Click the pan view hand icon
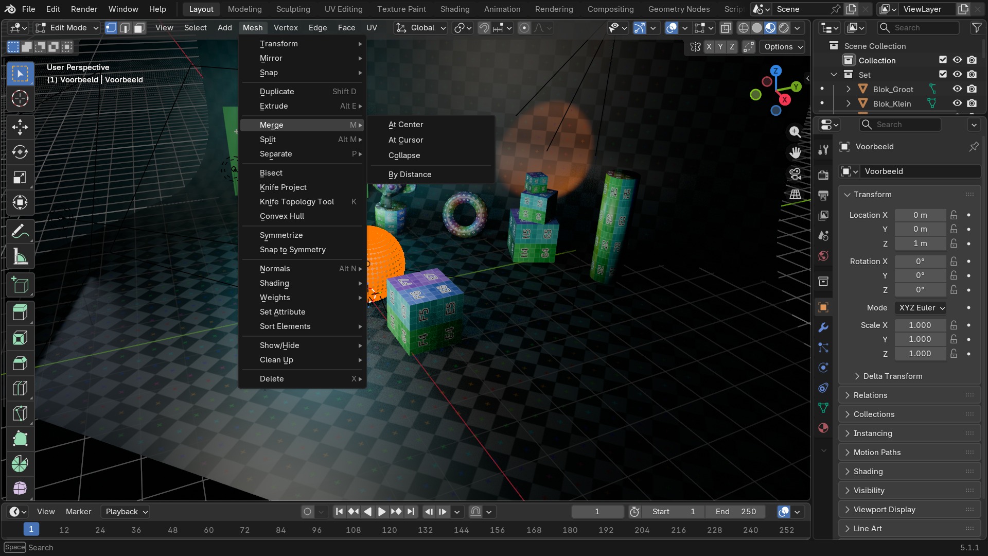The image size is (988, 556). pyautogui.click(x=795, y=152)
